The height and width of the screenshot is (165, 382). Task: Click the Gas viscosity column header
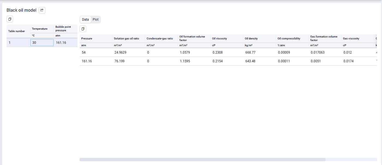[x=358, y=39]
